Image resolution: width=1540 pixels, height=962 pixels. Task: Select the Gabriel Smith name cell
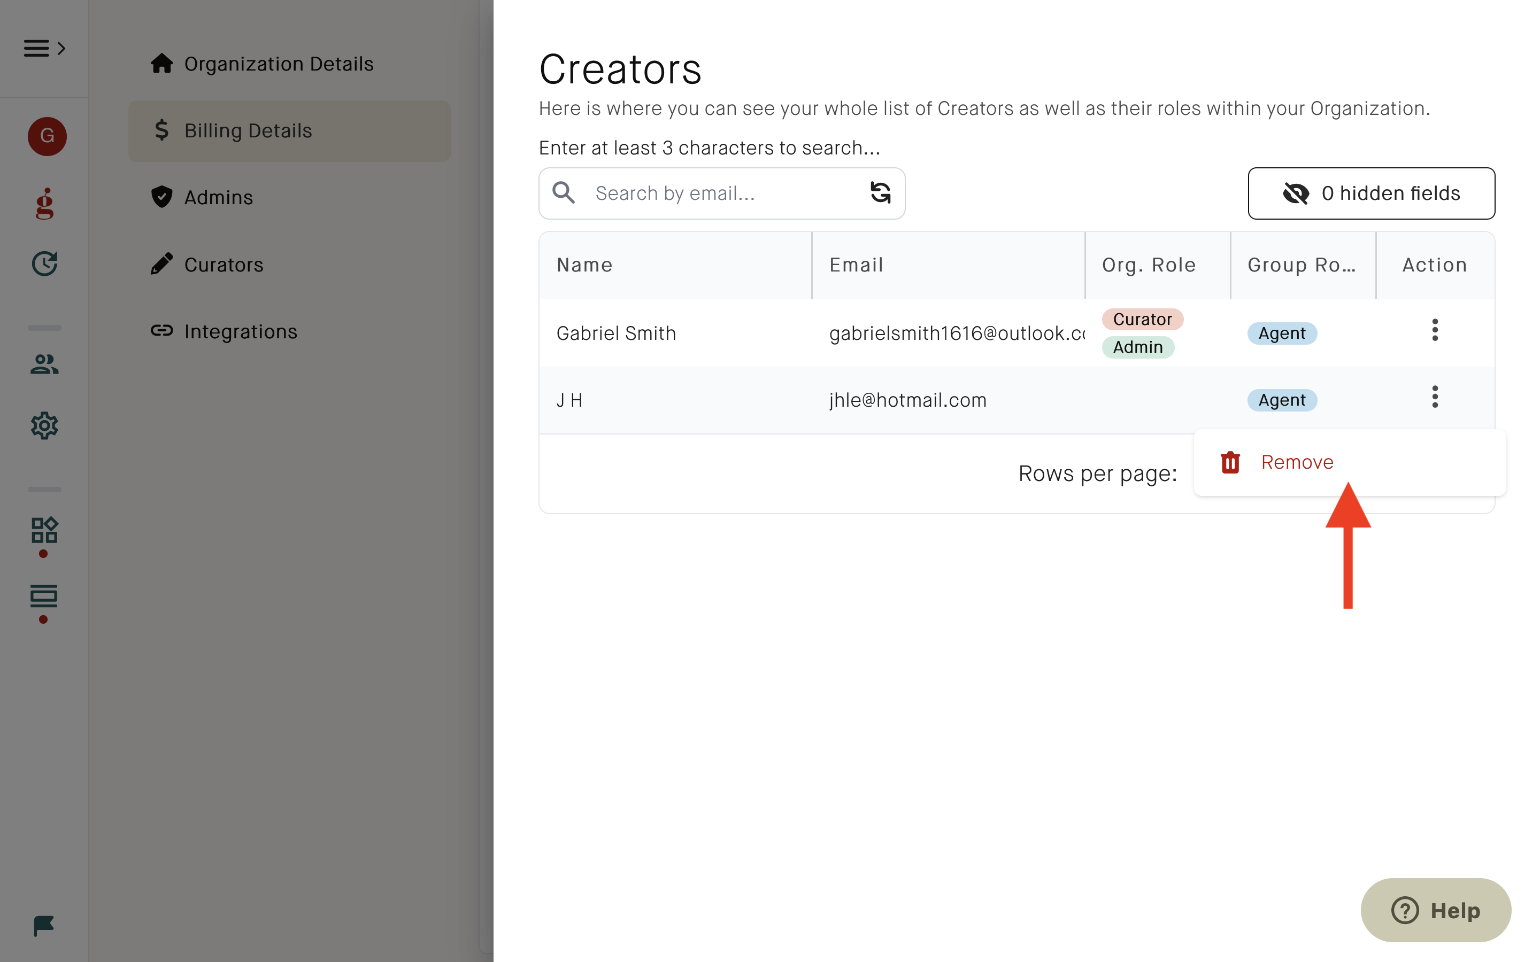click(675, 333)
